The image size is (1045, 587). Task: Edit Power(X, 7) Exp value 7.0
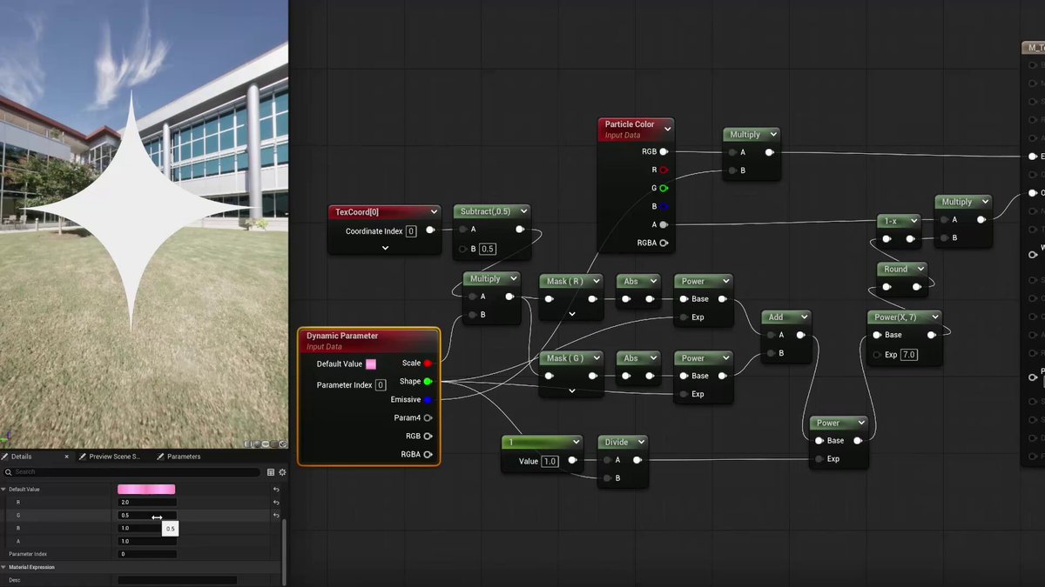(908, 355)
